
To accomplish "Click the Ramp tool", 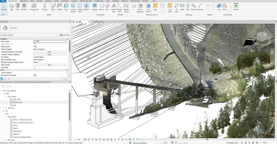I will [x=102, y=7].
